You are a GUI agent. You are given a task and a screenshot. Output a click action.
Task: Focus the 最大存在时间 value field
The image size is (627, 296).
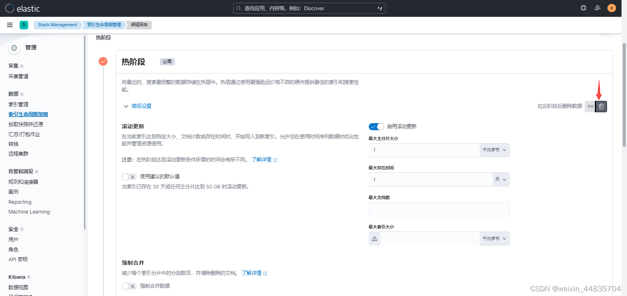pyautogui.click(x=431, y=179)
